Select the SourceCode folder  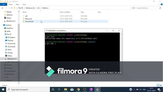[29, 21]
